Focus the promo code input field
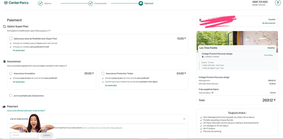The width and height of the screenshot is (283, 139). 24,135
